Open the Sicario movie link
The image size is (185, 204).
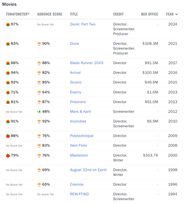click(76, 82)
